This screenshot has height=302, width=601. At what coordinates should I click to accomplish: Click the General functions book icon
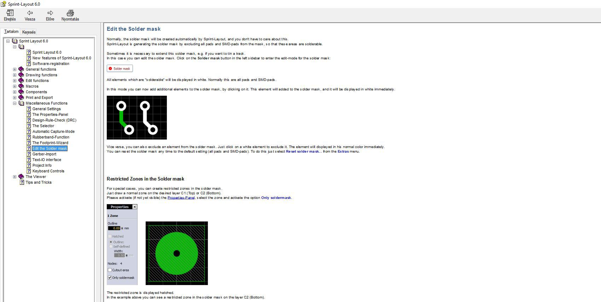point(21,69)
